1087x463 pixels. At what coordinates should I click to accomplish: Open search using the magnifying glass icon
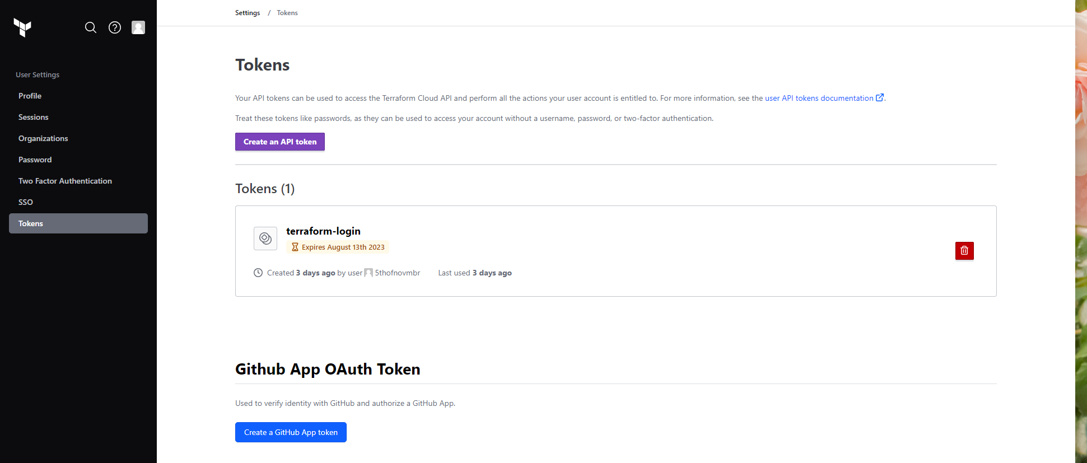click(x=90, y=27)
